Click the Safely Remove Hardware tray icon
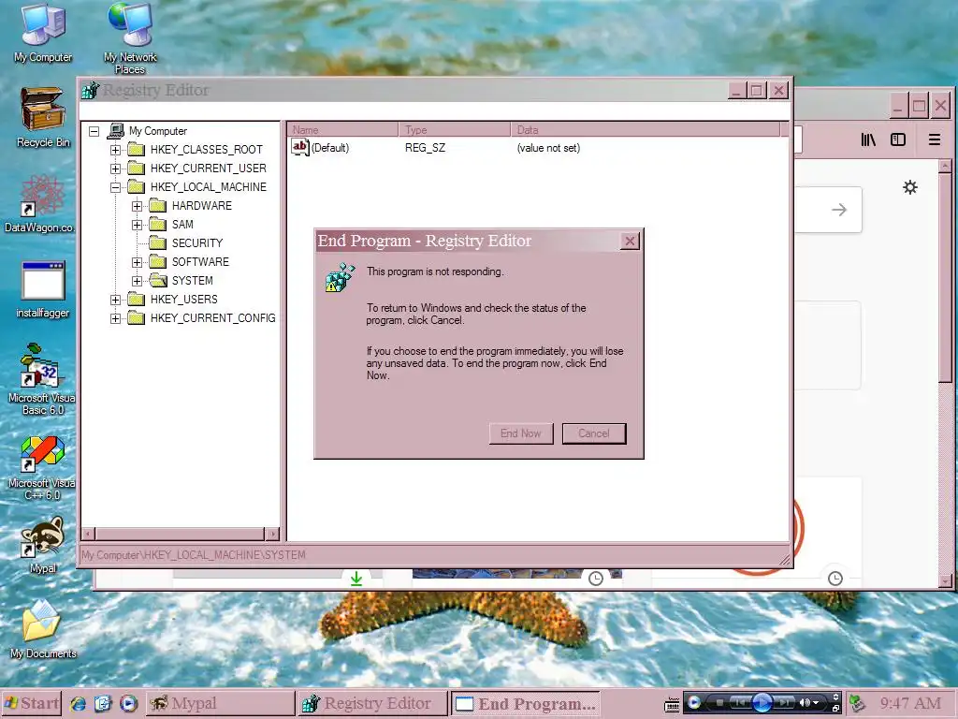The width and height of the screenshot is (958, 719). pyautogui.click(x=857, y=704)
